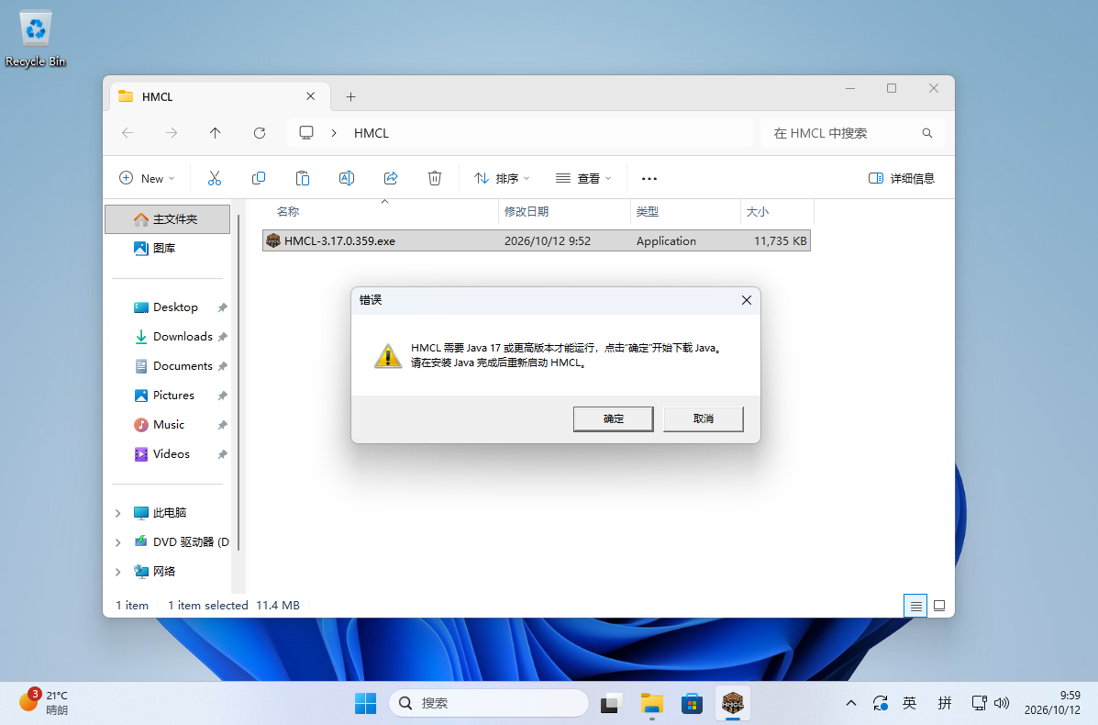Open the 查看 view dropdown
The width and height of the screenshot is (1098, 725).
[583, 179]
